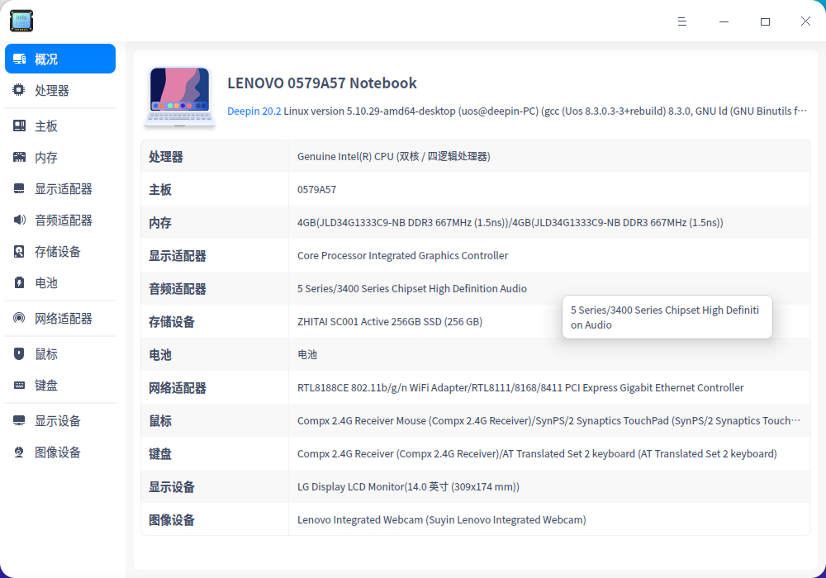Select 显示设备 sidebar label
Viewport: 826px width, 578px height.
[x=58, y=421]
